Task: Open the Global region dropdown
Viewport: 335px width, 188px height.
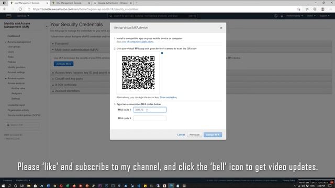Action: (311, 16)
